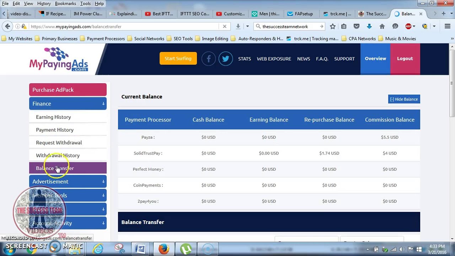The height and width of the screenshot is (256, 455).
Task: Click the URL address bar field
Action: point(124,26)
